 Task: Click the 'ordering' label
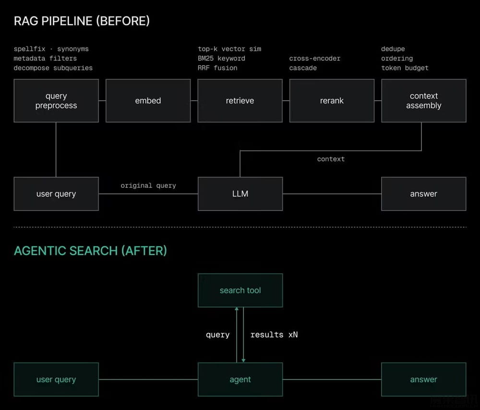point(397,58)
